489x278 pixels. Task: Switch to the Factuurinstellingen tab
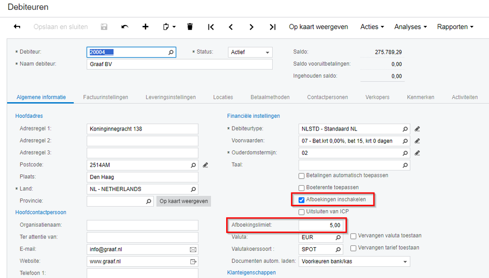(x=106, y=97)
